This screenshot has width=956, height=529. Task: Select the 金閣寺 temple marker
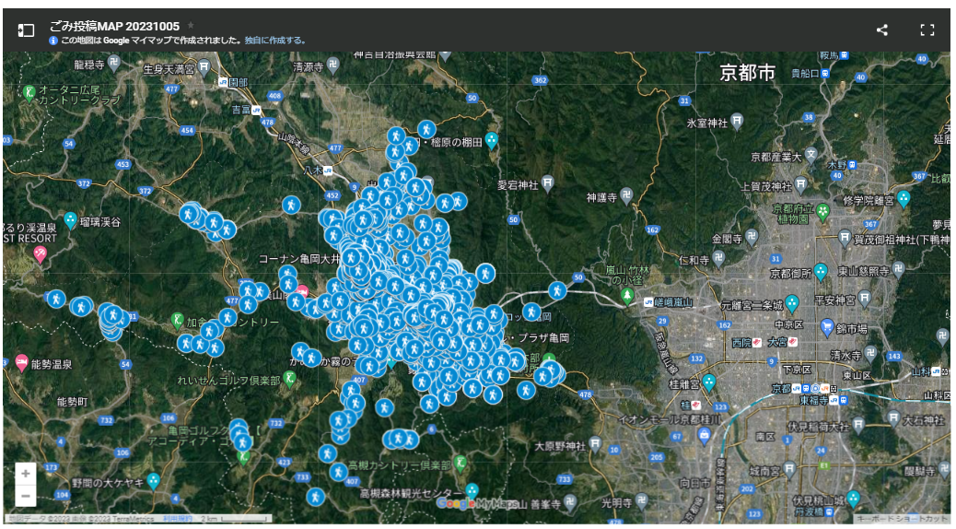click(752, 237)
